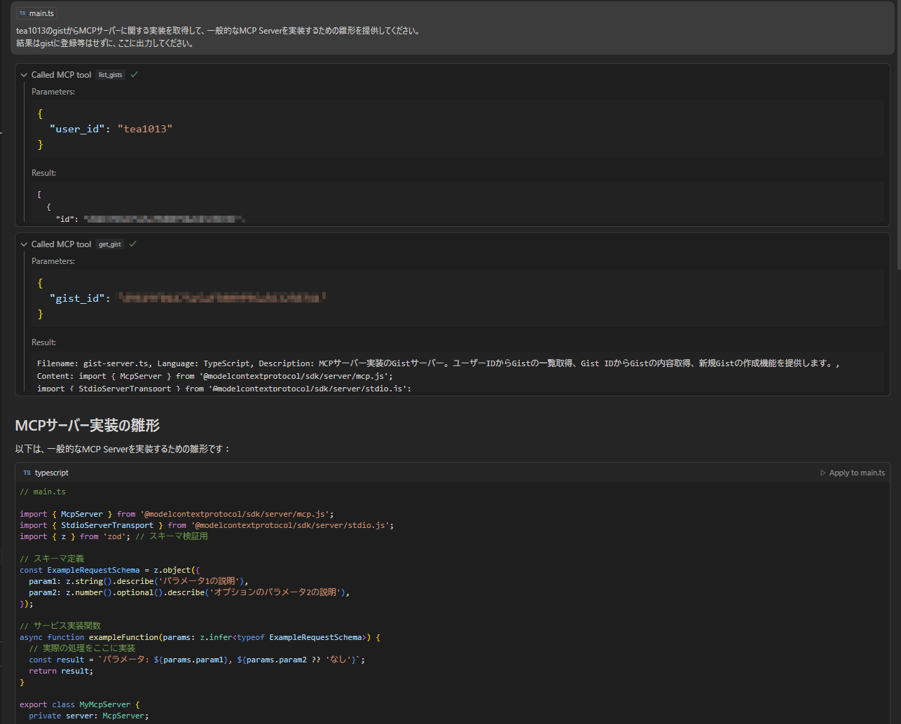Collapse the list_gists MCP tool call
The height and width of the screenshot is (724, 901).
[x=25, y=75]
